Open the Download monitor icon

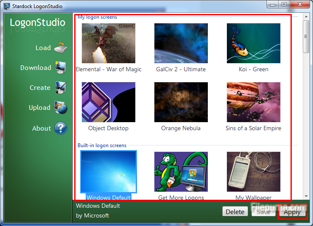click(61, 67)
